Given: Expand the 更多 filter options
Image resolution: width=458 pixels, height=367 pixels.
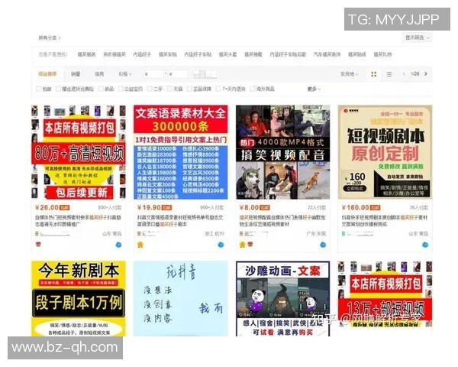Looking at the screenshot, I should pyautogui.click(x=314, y=89).
